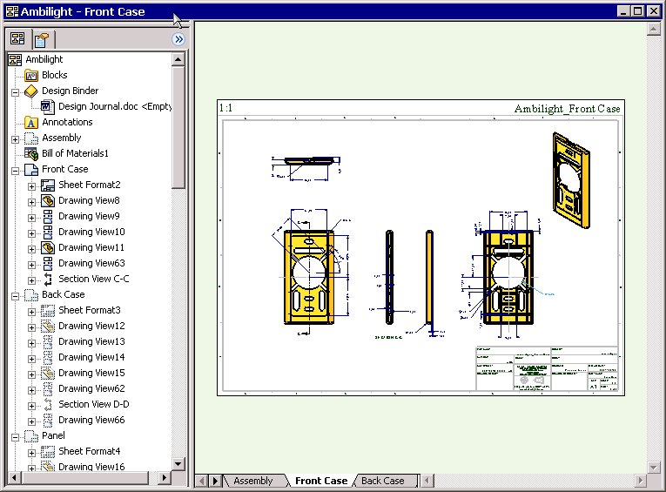The height and width of the screenshot is (492, 666).
Task: Expand the Section View D-D node
Action: (32, 406)
